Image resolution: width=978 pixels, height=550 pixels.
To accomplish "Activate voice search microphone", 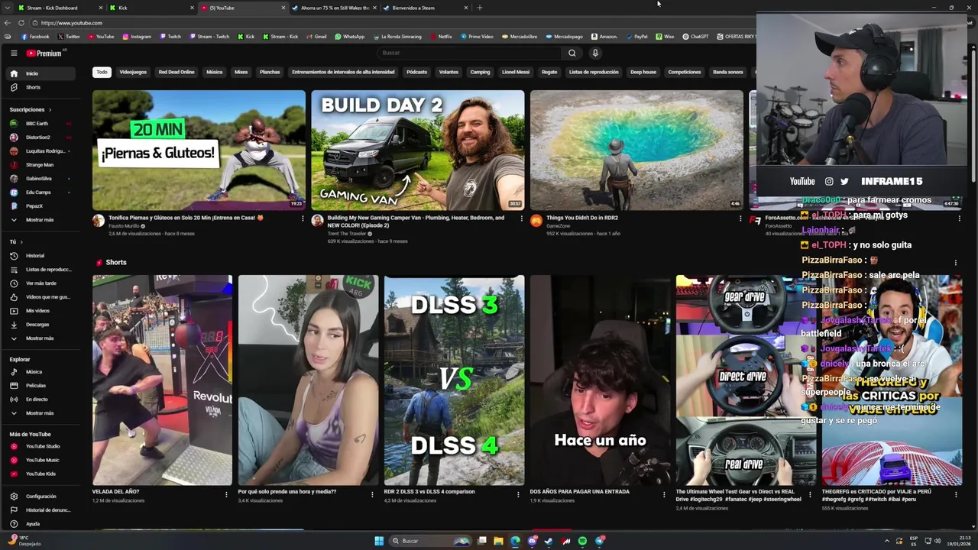I will coord(595,53).
